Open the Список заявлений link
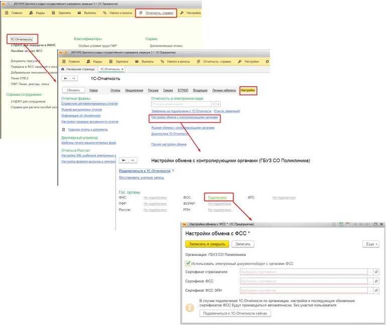Screen dimensions: 388x327 click(227, 111)
